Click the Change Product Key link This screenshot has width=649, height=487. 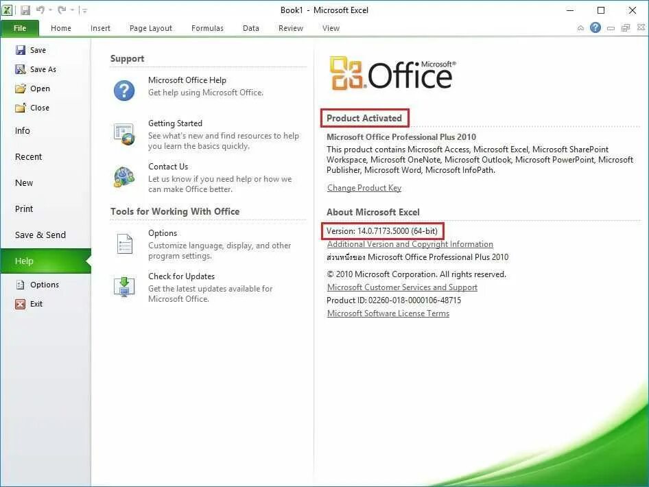click(x=364, y=188)
